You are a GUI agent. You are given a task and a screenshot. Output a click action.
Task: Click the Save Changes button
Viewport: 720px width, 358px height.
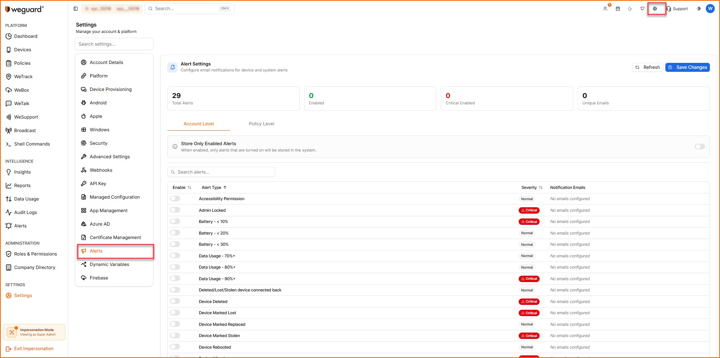point(687,67)
